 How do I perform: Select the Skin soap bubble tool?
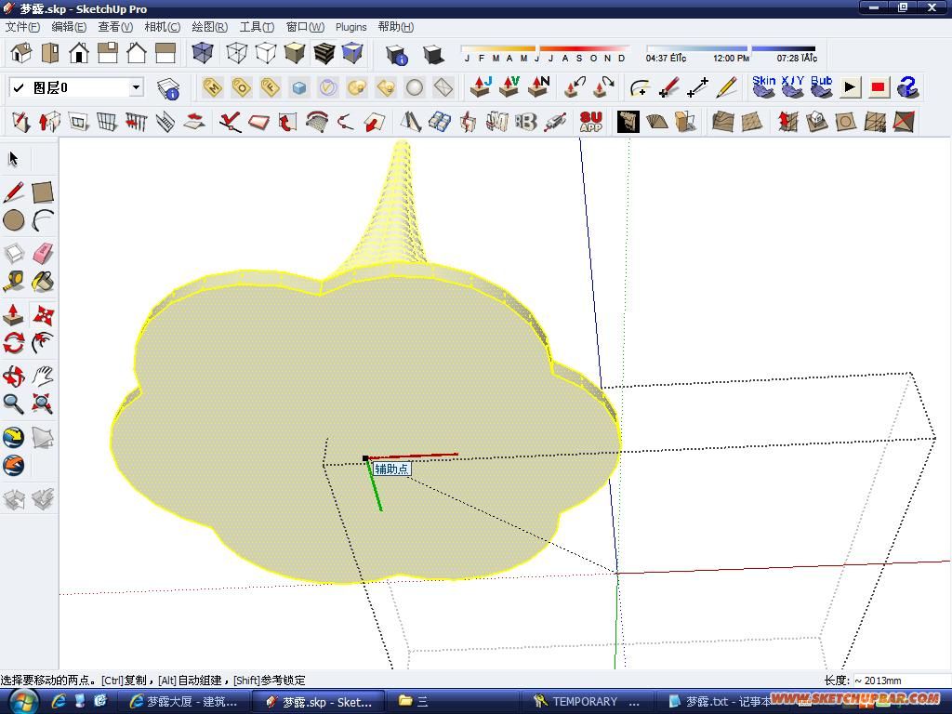click(764, 86)
